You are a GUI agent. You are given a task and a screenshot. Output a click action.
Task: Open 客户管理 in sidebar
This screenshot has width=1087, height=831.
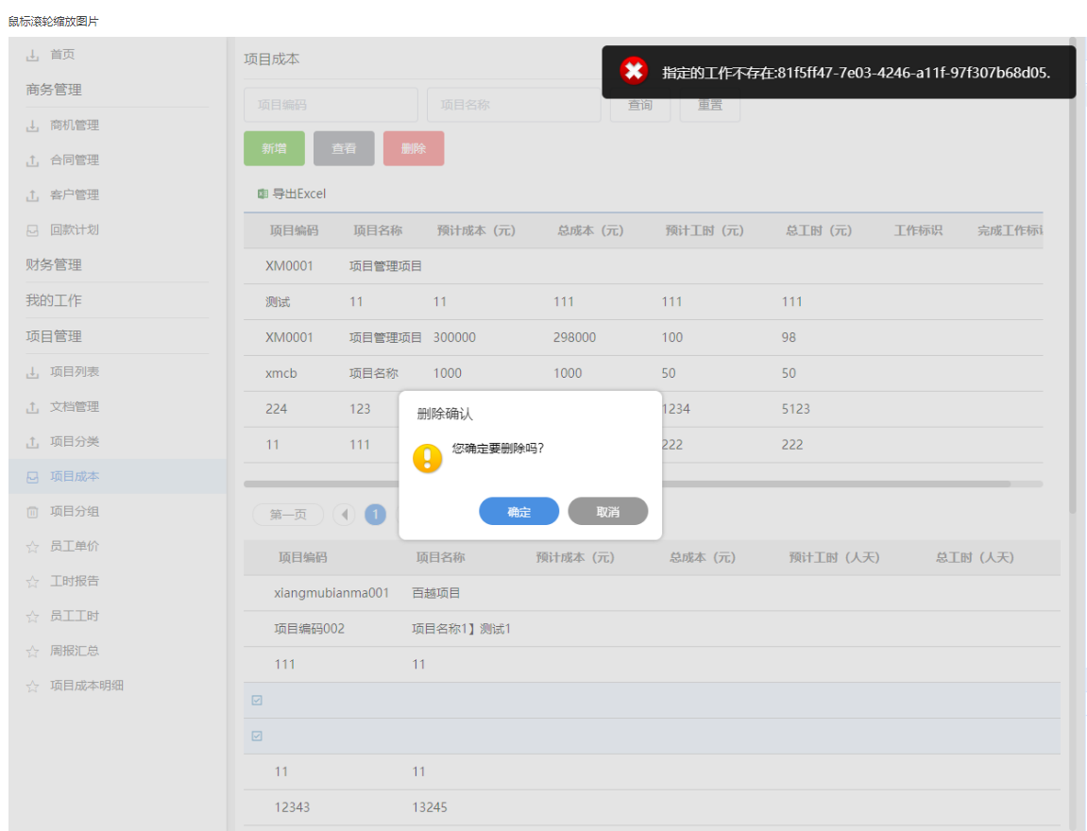[75, 195]
